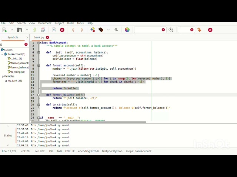Open the Edit menu

pyautogui.click(x=11, y=23)
